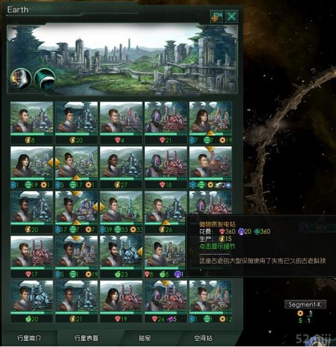Close the Earth planet window
Viewport: 336px width, 347px height.
click(232, 17)
